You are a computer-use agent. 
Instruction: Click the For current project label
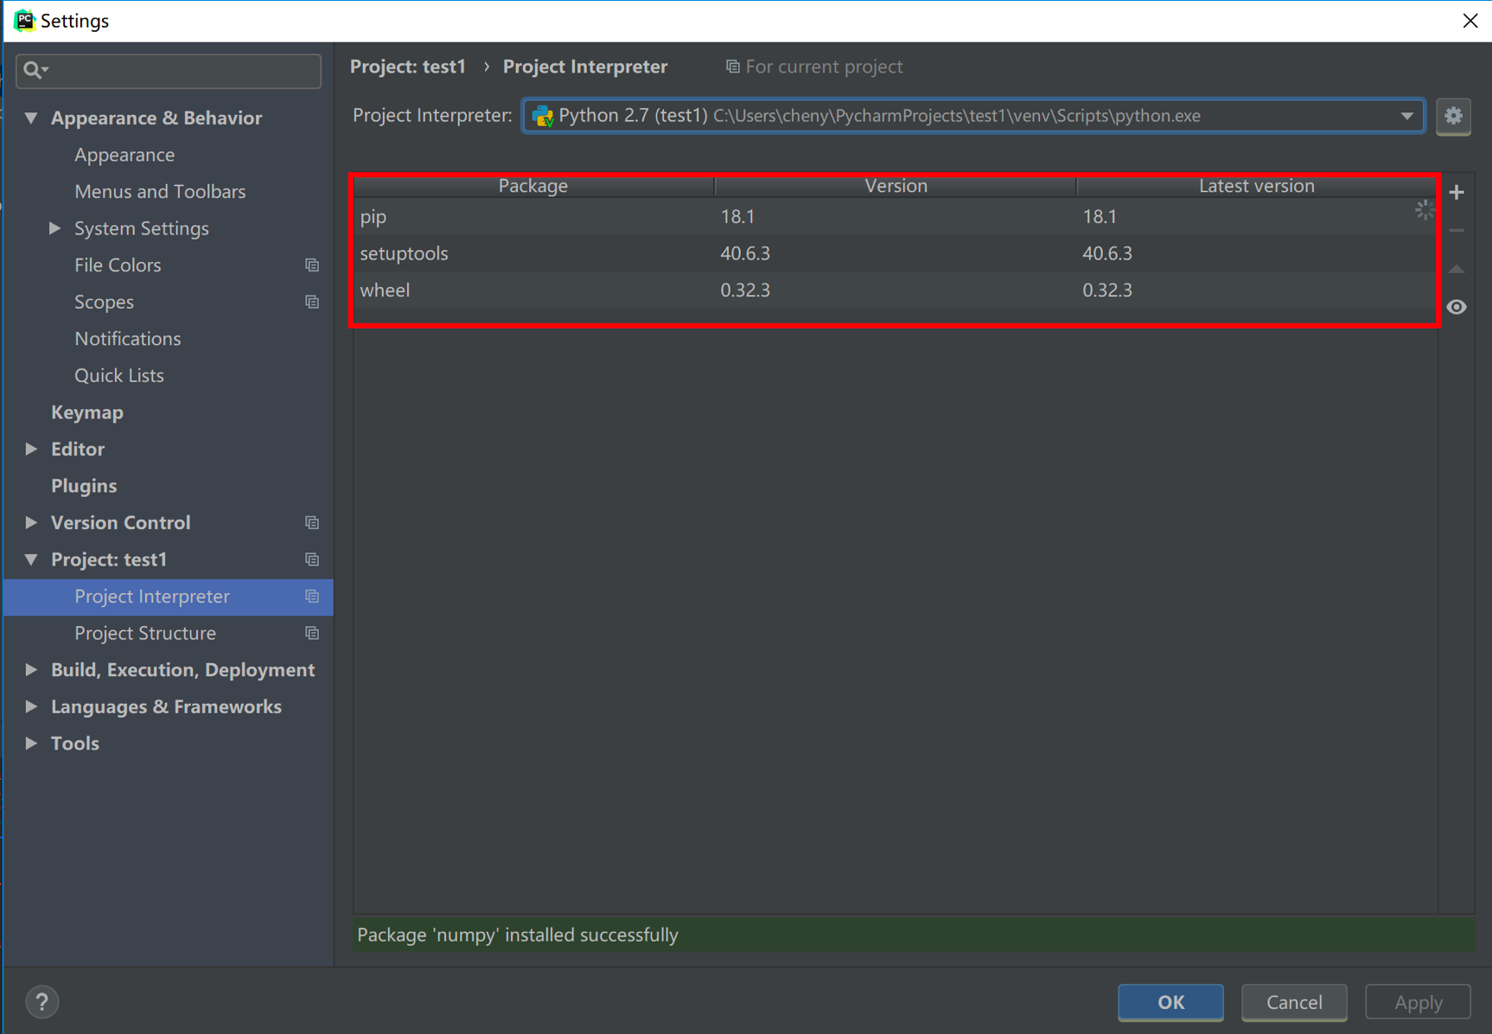point(824,67)
